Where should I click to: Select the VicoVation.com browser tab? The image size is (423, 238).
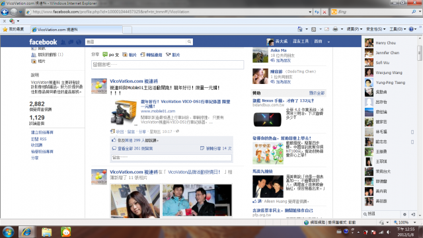coord(76,29)
